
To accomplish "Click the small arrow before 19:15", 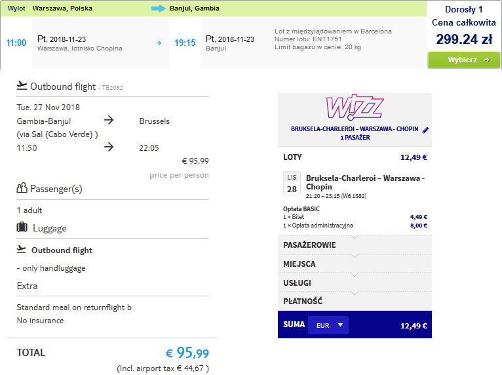I will pos(159,43).
